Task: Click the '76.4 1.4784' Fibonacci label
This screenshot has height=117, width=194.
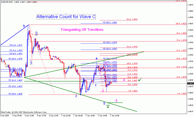Action: tap(182, 40)
